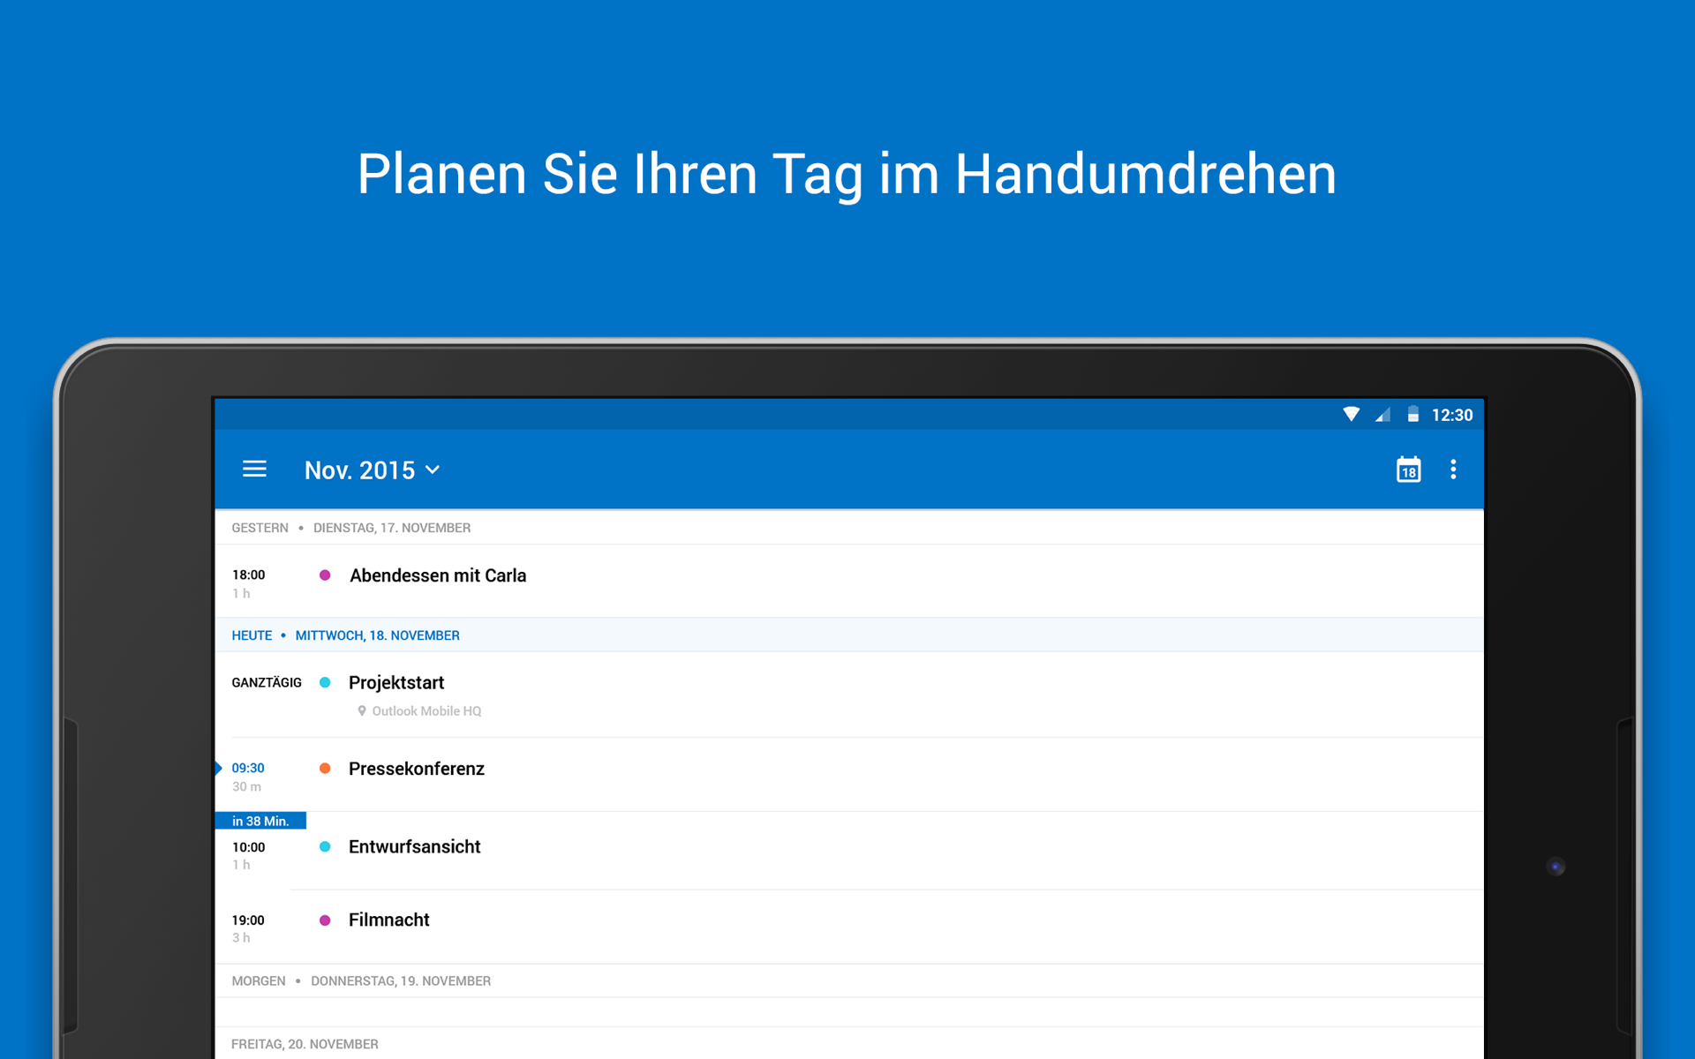Open the Entwurfsansicht event at 10:00
1695x1059 pixels.
[x=414, y=847]
